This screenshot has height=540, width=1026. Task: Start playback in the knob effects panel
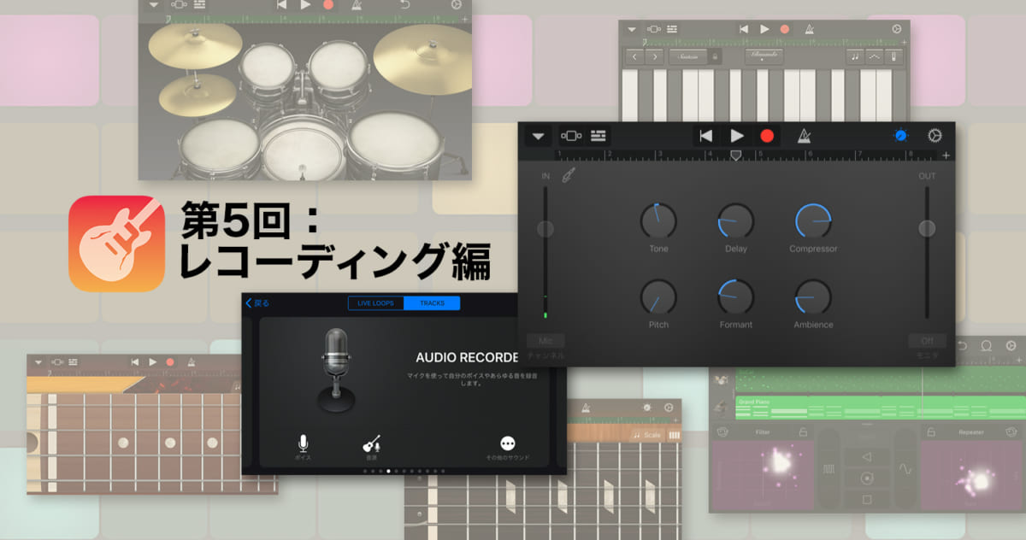736,136
